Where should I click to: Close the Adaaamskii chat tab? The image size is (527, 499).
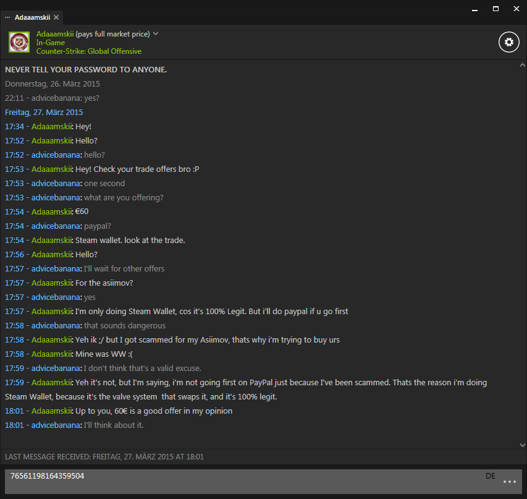[56, 17]
